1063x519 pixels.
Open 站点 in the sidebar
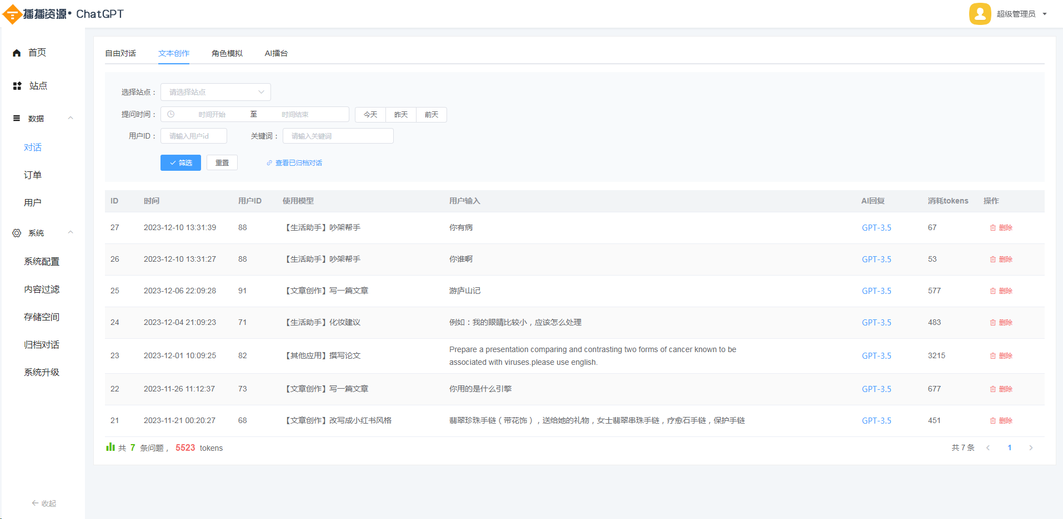point(38,86)
